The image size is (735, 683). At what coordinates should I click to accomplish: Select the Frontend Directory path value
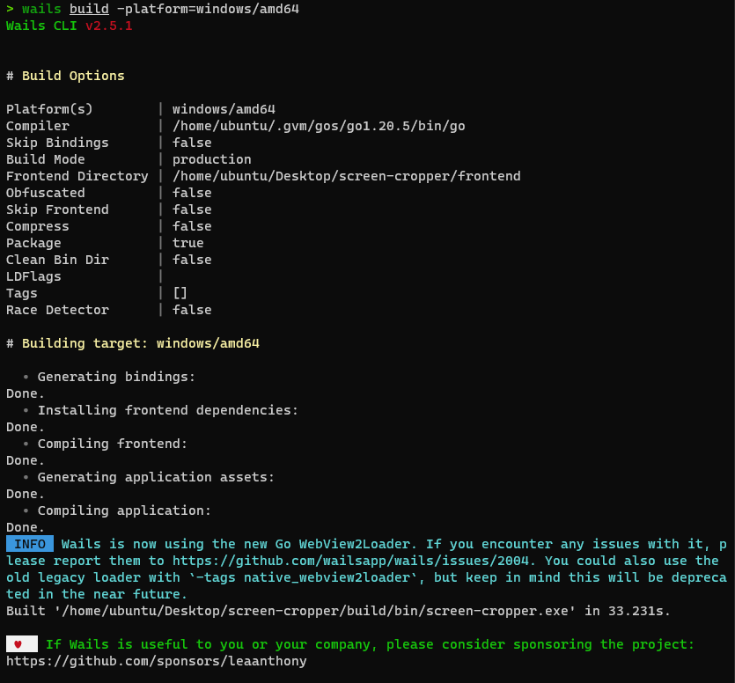346,176
